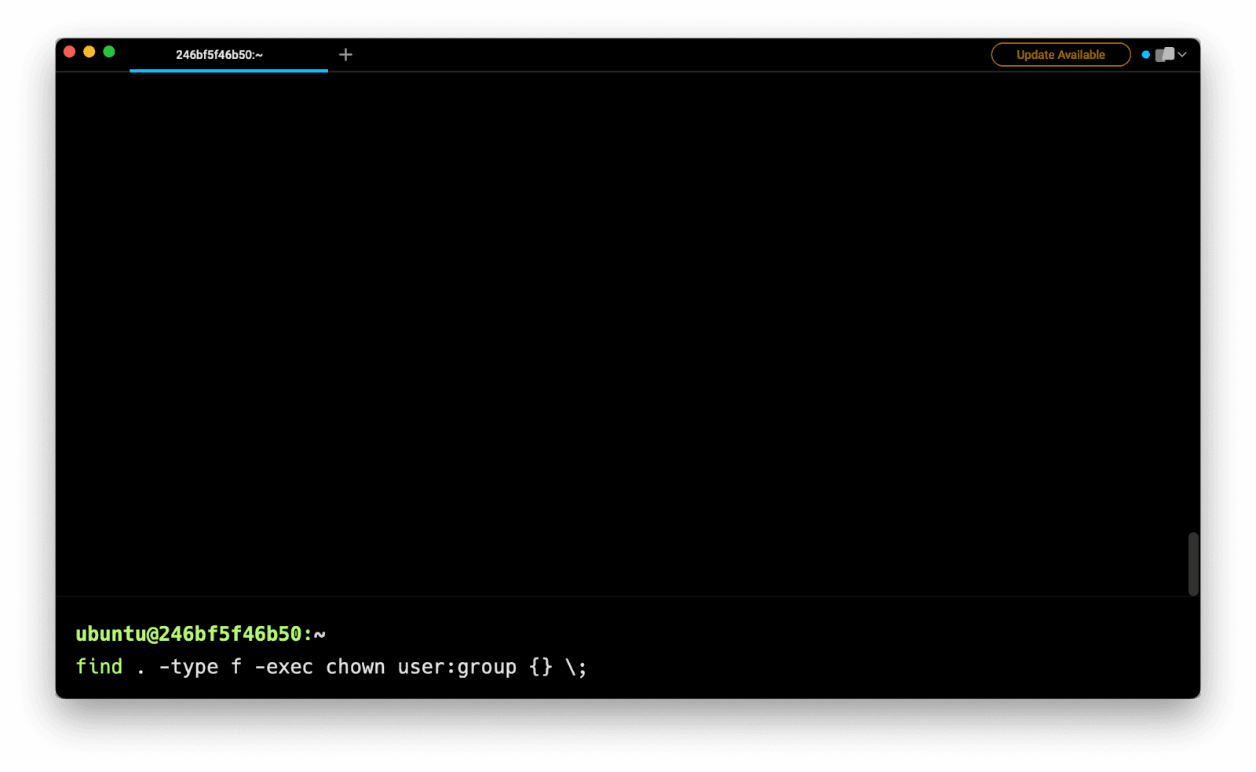1256x772 pixels.
Task: Open a new tab with plus icon
Action: [x=345, y=54]
